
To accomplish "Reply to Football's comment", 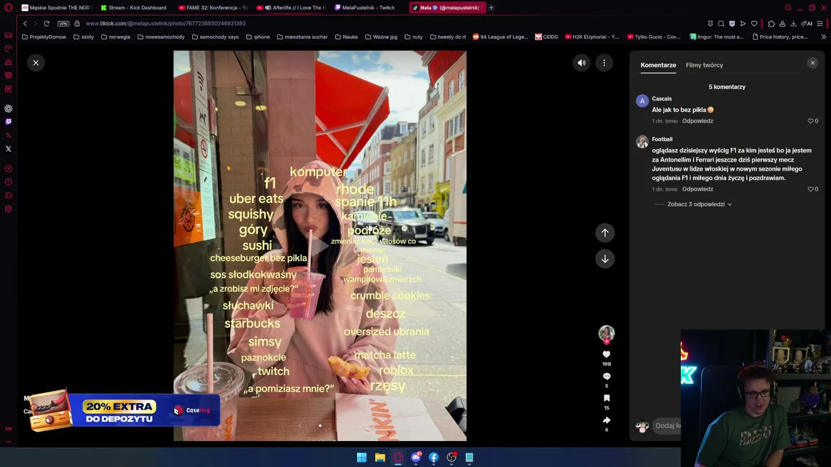I will [x=697, y=189].
